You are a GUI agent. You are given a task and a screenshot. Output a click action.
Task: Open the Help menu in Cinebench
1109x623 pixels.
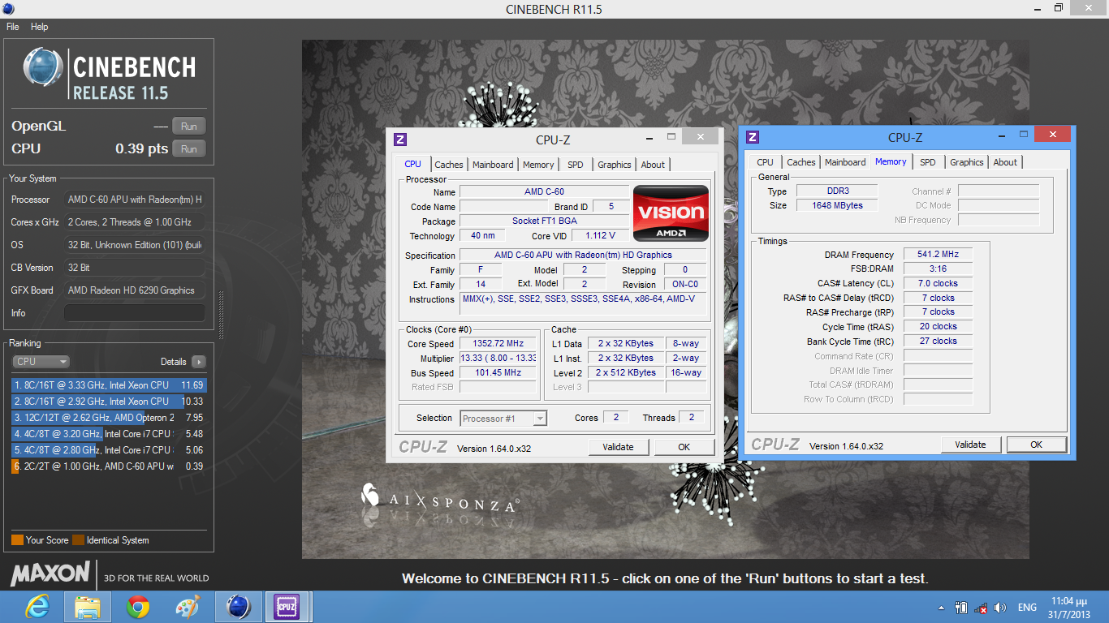[39, 27]
